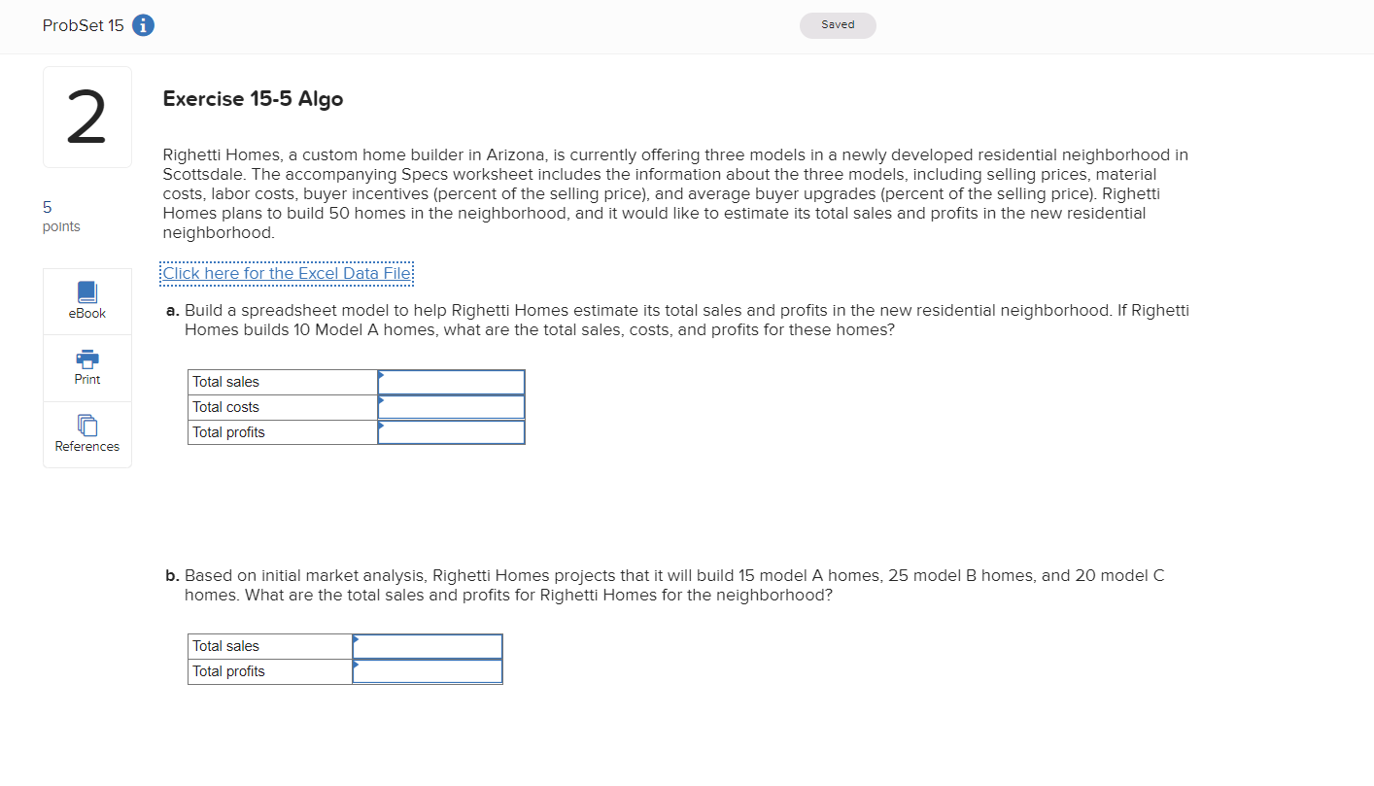The width and height of the screenshot is (1374, 786).
Task: Open the eBook icon in sidebar
Action: pyautogui.click(x=87, y=291)
